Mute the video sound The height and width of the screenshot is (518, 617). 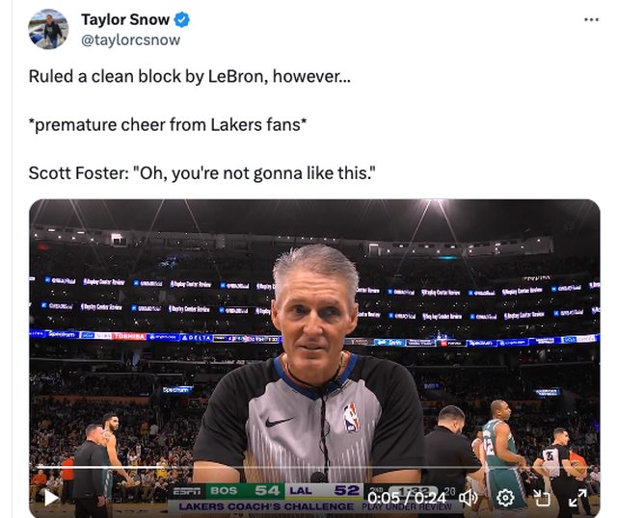click(469, 497)
